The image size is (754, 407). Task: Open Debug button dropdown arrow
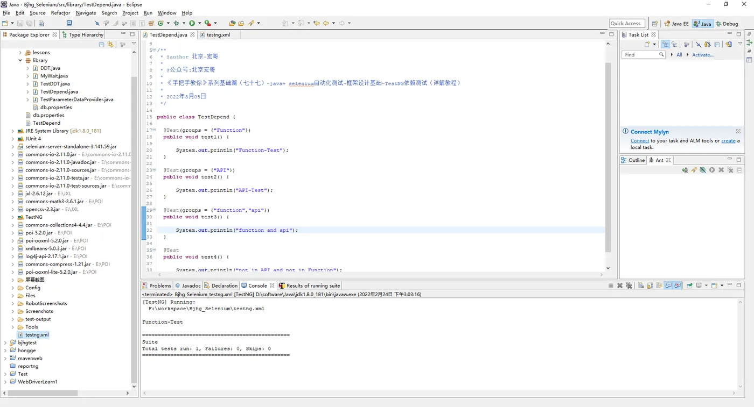click(x=184, y=23)
